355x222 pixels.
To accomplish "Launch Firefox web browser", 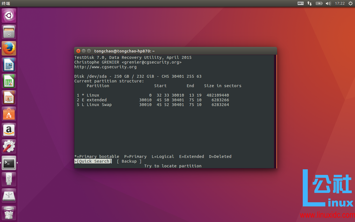I will tap(9, 48).
